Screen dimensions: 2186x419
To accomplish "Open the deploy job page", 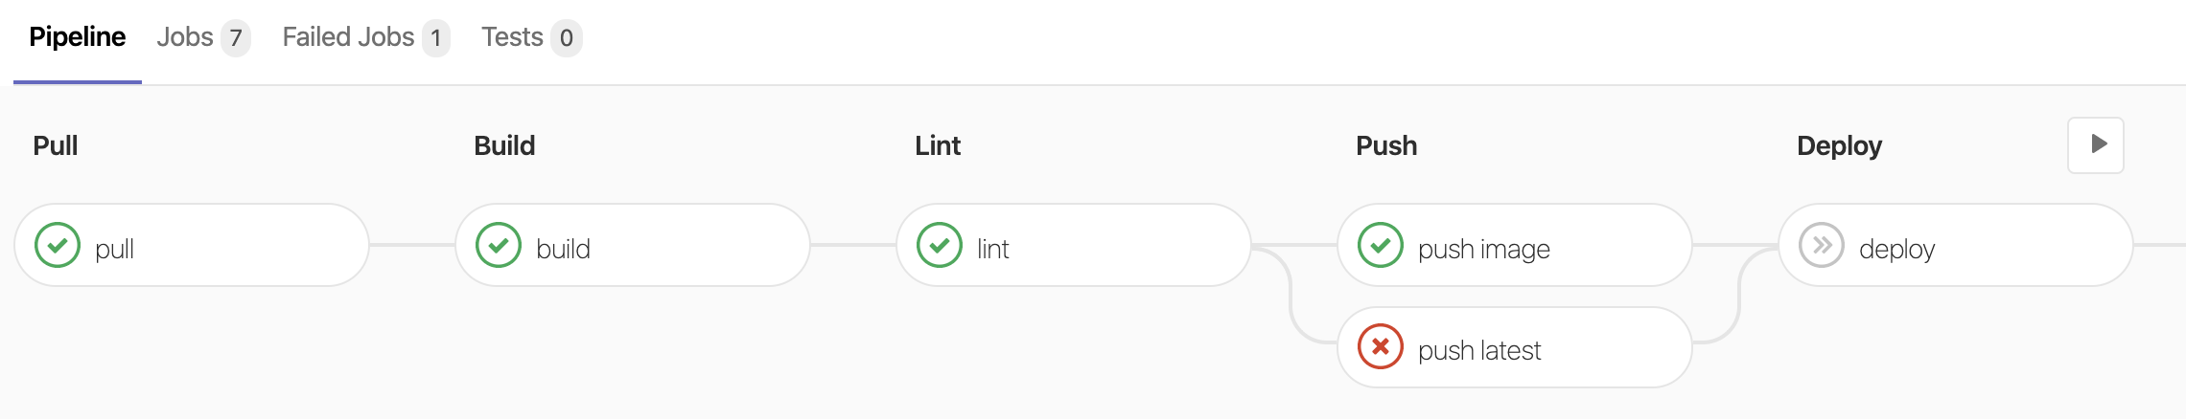I will coord(1956,245).
